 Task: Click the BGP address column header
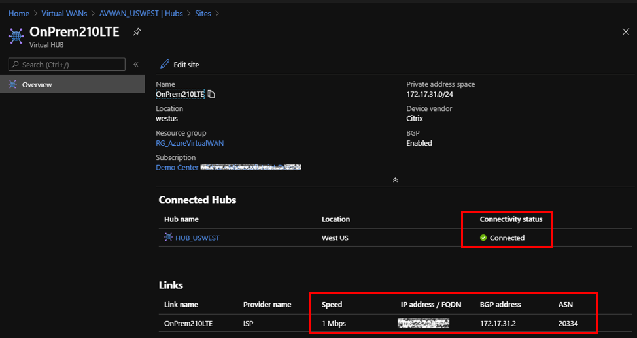(500, 304)
